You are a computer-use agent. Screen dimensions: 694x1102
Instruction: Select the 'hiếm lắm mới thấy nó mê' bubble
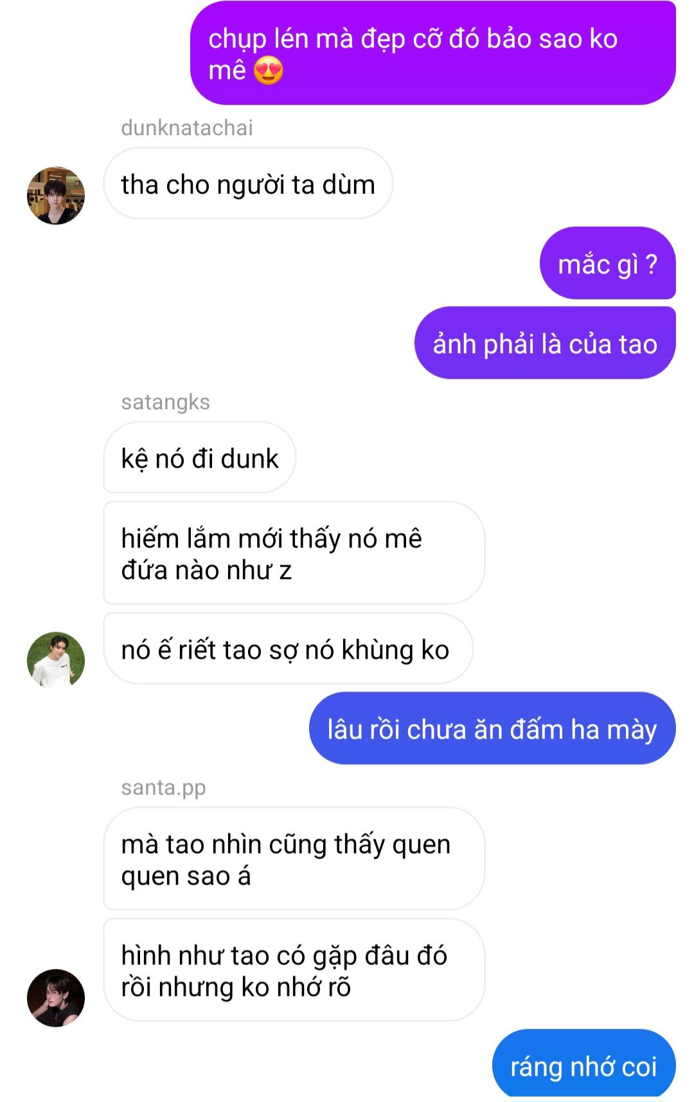point(294,553)
